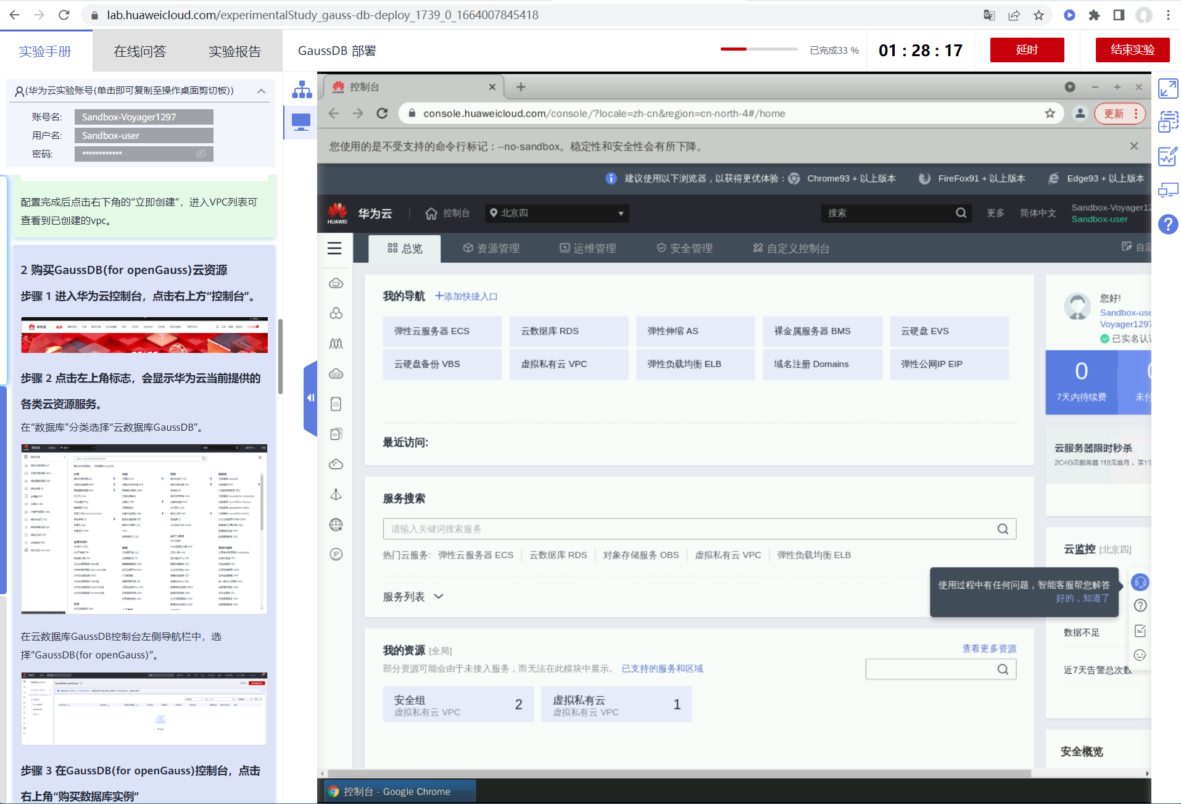Open the floating help circle icon
This screenshot has height=804, width=1181.
[1140, 605]
